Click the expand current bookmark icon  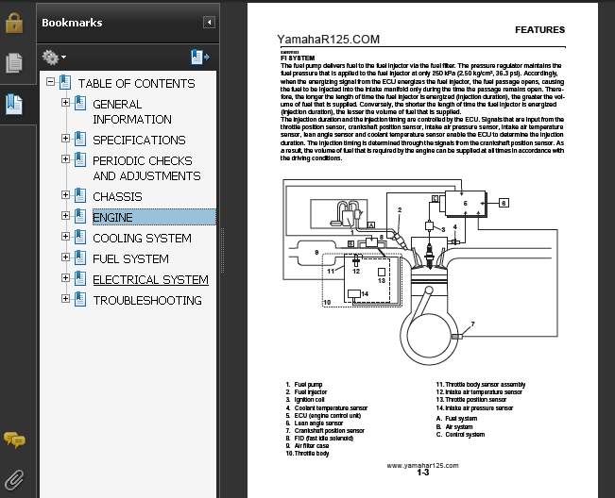[x=199, y=58]
